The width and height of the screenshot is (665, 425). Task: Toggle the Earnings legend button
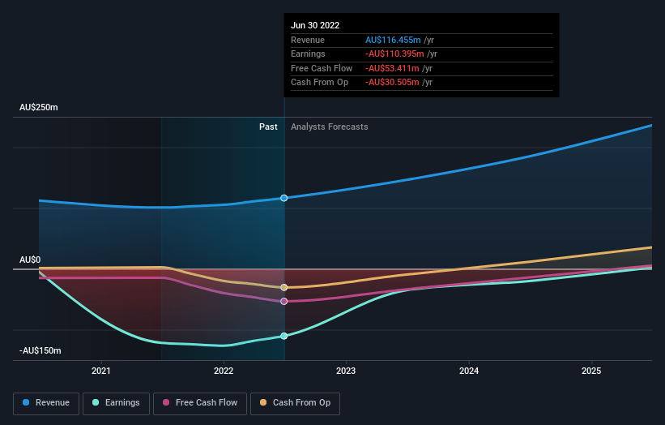[x=116, y=403]
